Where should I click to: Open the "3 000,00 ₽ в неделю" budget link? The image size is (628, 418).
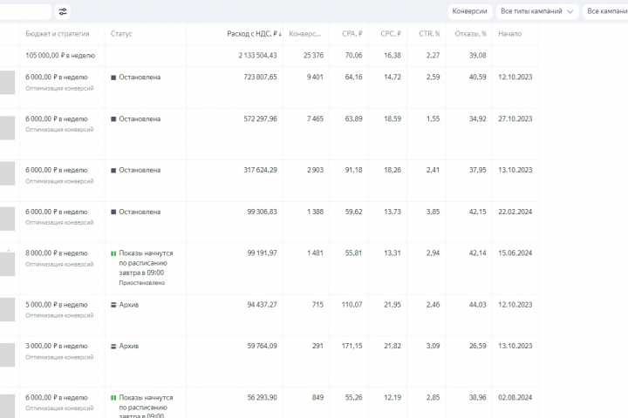click(x=57, y=346)
